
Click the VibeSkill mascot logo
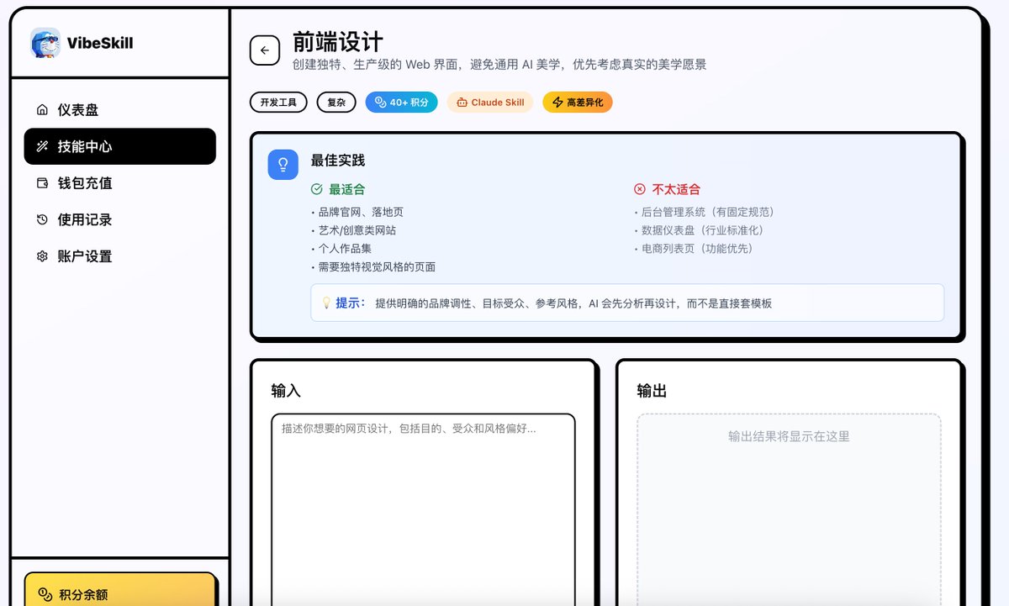45,43
